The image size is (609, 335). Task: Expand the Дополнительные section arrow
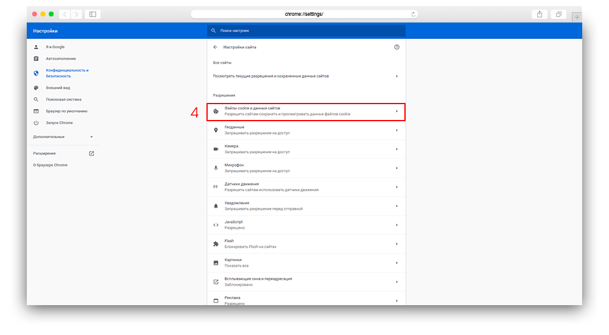coord(92,137)
